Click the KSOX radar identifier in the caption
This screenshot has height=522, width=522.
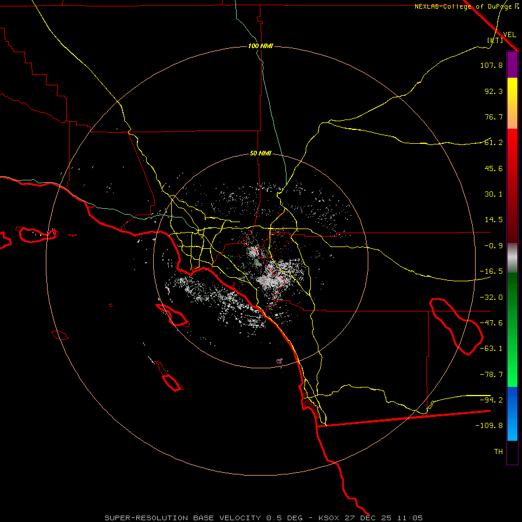click(329, 518)
